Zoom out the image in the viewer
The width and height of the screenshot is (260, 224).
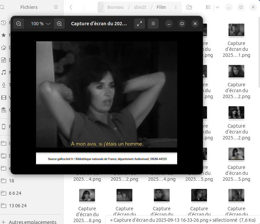(x=19, y=24)
